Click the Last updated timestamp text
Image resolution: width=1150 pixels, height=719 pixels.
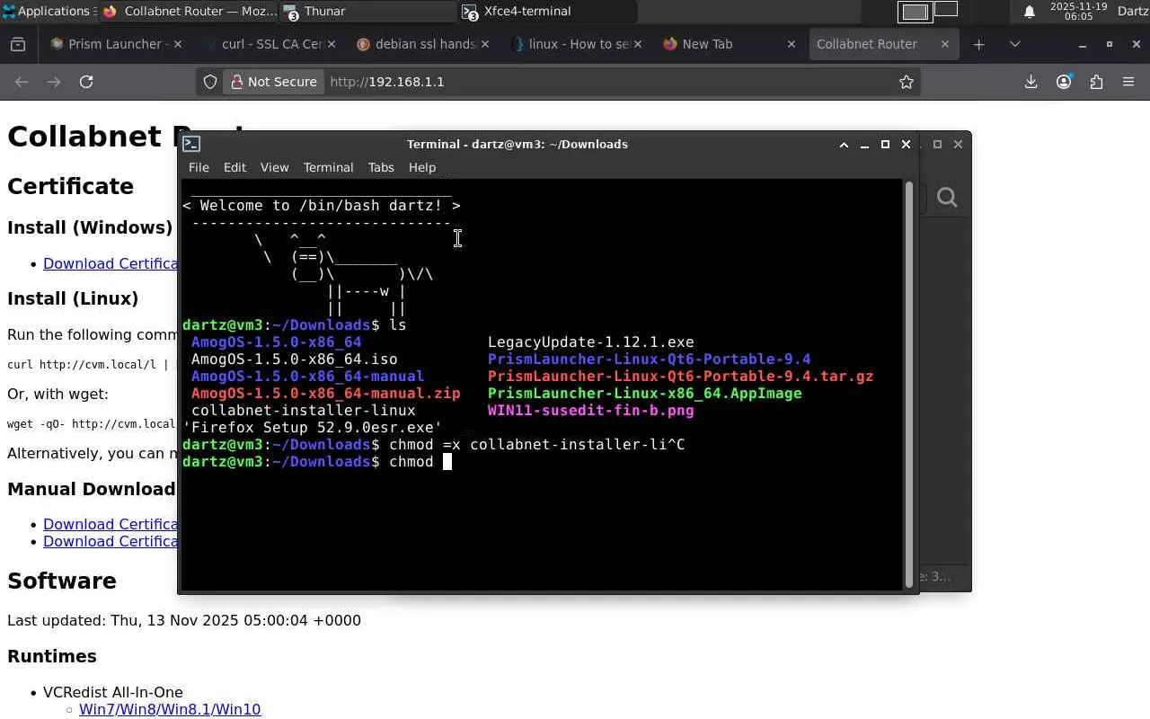click(x=184, y=620)
